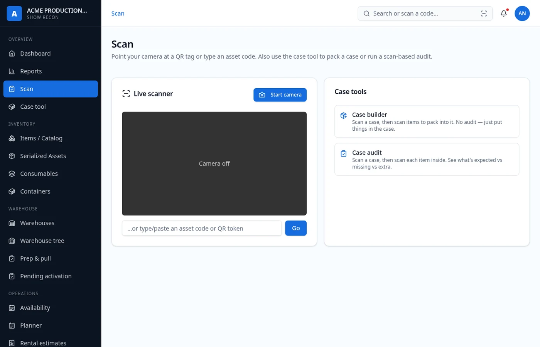The width and height of the screenshot is (540, 347).
Task: Navigate to Warehouse tree
Action: pos(51,241)
